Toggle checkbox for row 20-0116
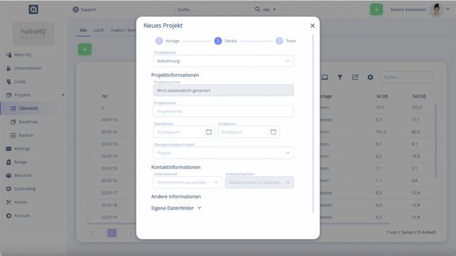This screenshot has width=456, height=256. pos(89,131)
